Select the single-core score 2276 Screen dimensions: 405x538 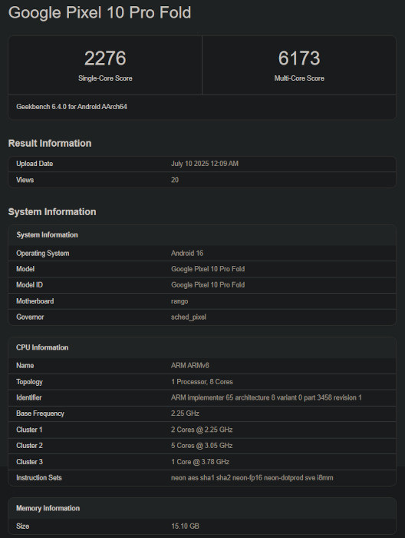click(105, 58)
